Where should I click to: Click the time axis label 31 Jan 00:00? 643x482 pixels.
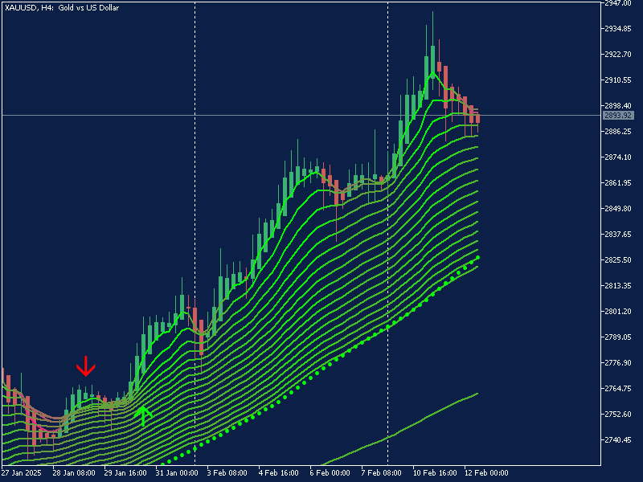tap(177, 473)
